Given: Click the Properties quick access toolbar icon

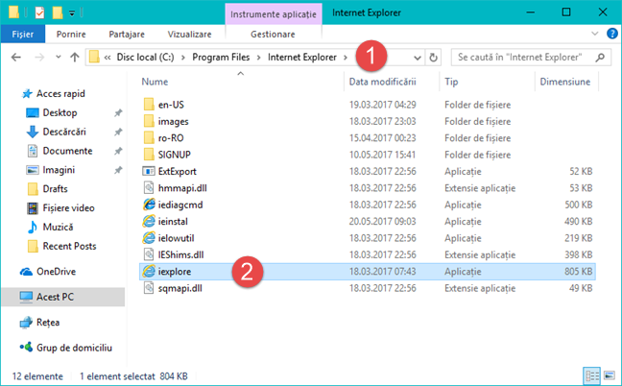Looking at the screenshot, I should [39, 12].
